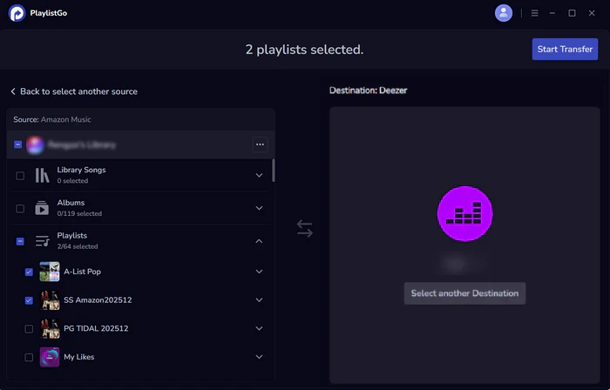Click the SS Amazon202512 playlist name

[x=98, y=299]
